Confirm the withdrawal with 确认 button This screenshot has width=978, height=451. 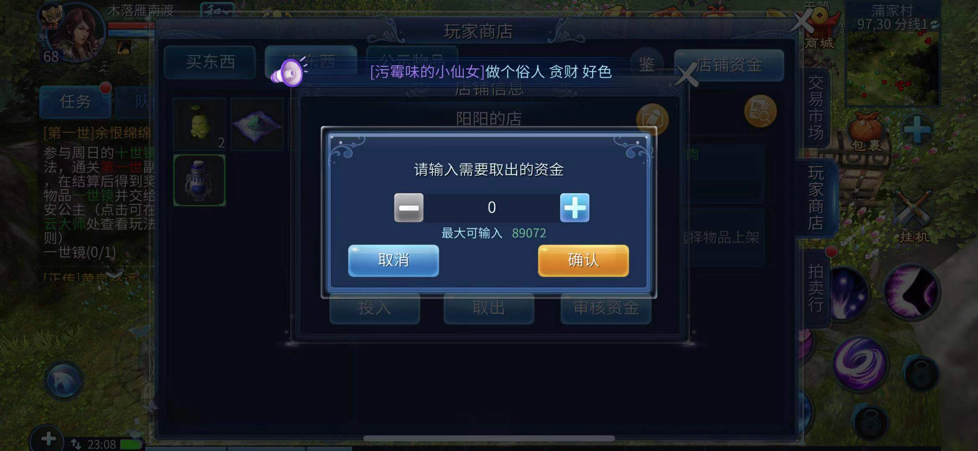point(583,261)
